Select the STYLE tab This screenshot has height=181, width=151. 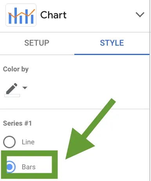(x=112, y=43)
